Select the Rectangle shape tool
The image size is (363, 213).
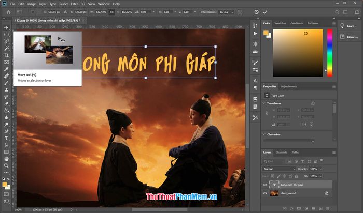6,152
